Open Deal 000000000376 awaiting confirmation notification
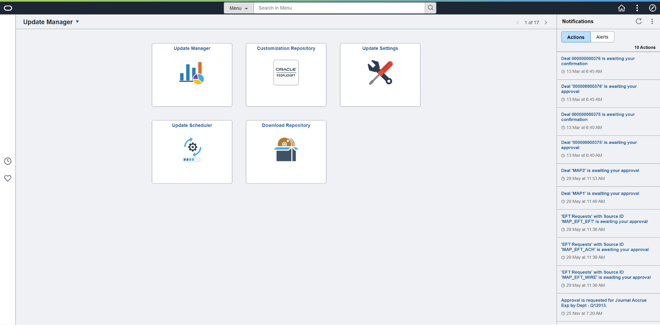 point(598,61)
